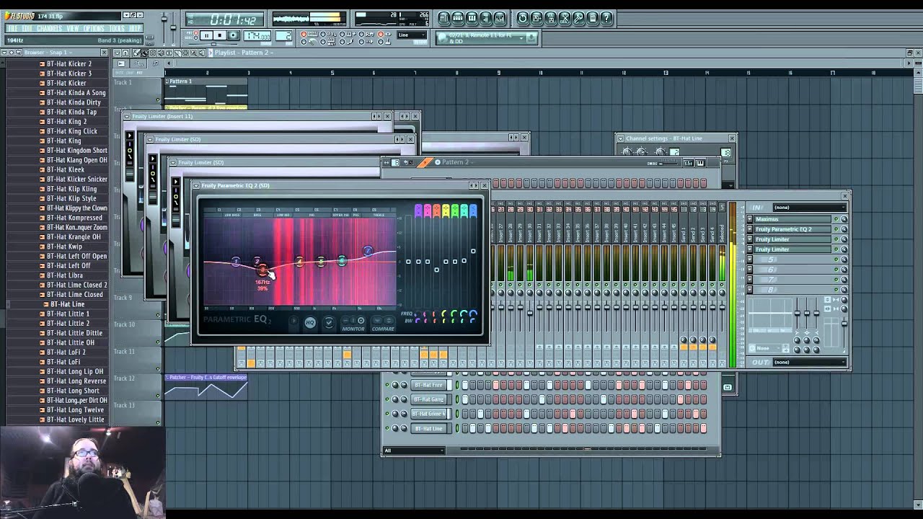923x519 pixels.
Task: Click the circular-arrow undo history icon
Action: (x=523, y=18)
